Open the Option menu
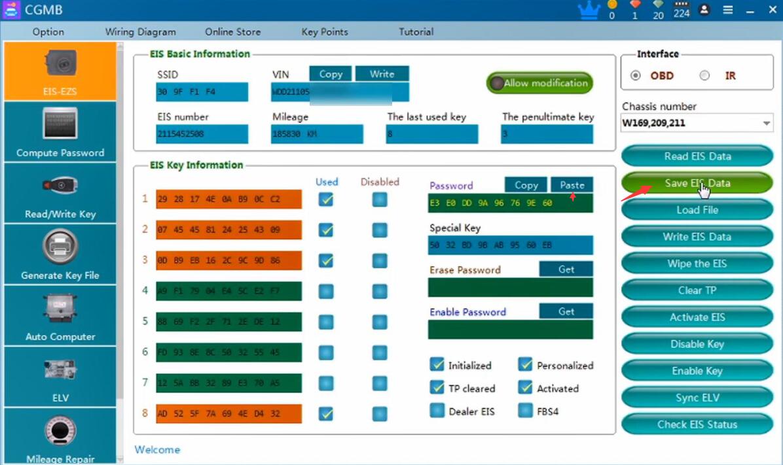Screen dimensions: 783x465 [48, 31]
